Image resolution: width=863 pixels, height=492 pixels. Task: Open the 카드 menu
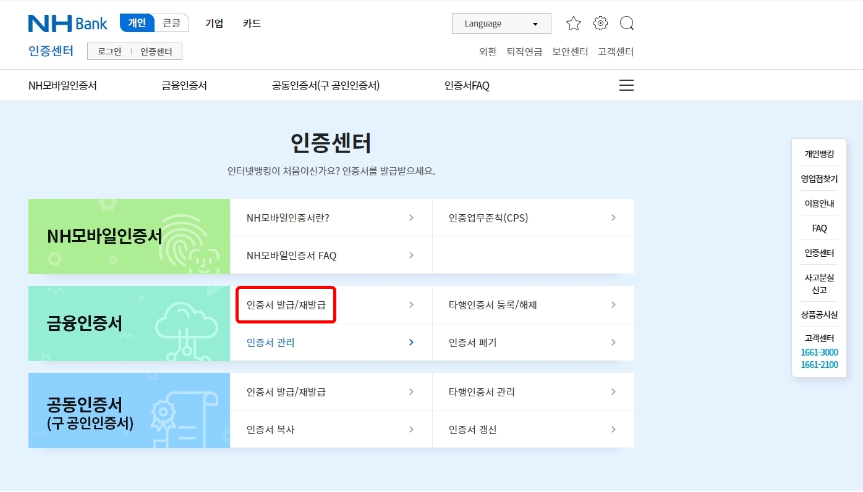[x=252, y=23]
